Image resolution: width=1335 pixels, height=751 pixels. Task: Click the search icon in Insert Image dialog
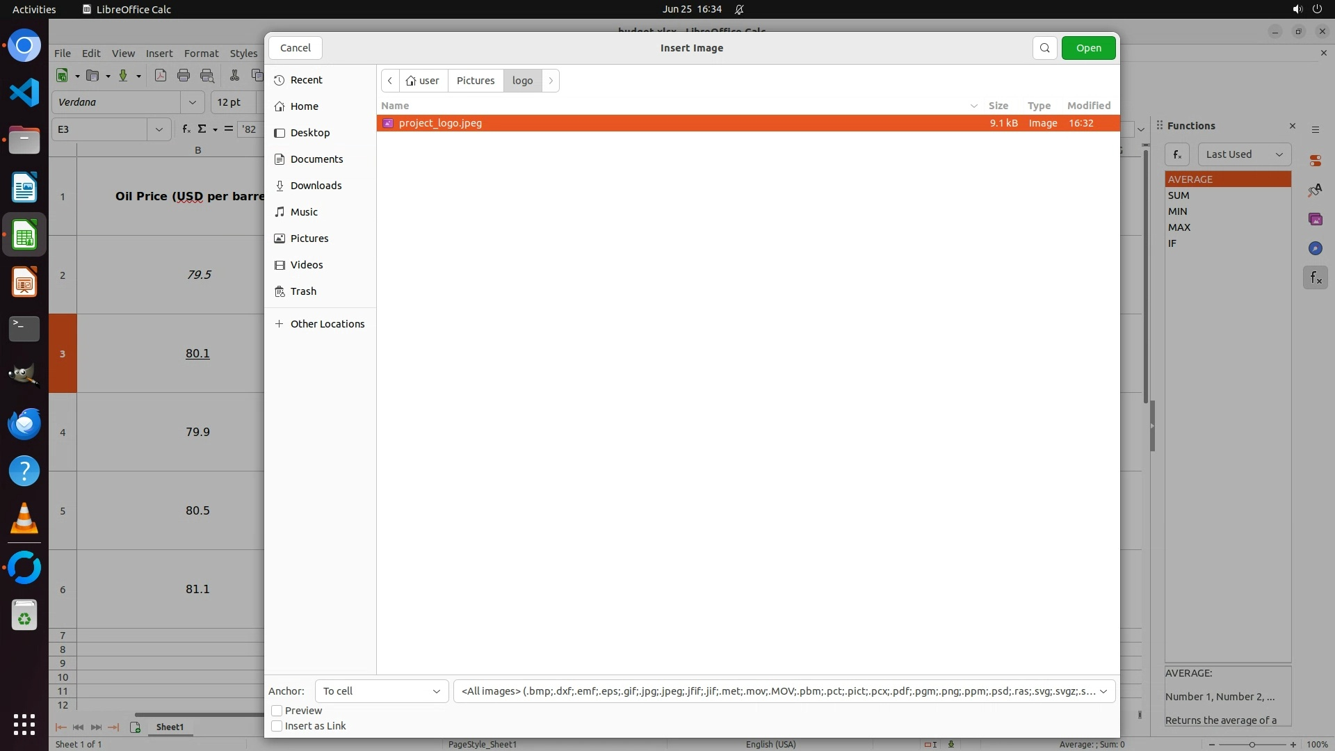pyautogui.click(x=1044, y=48)
